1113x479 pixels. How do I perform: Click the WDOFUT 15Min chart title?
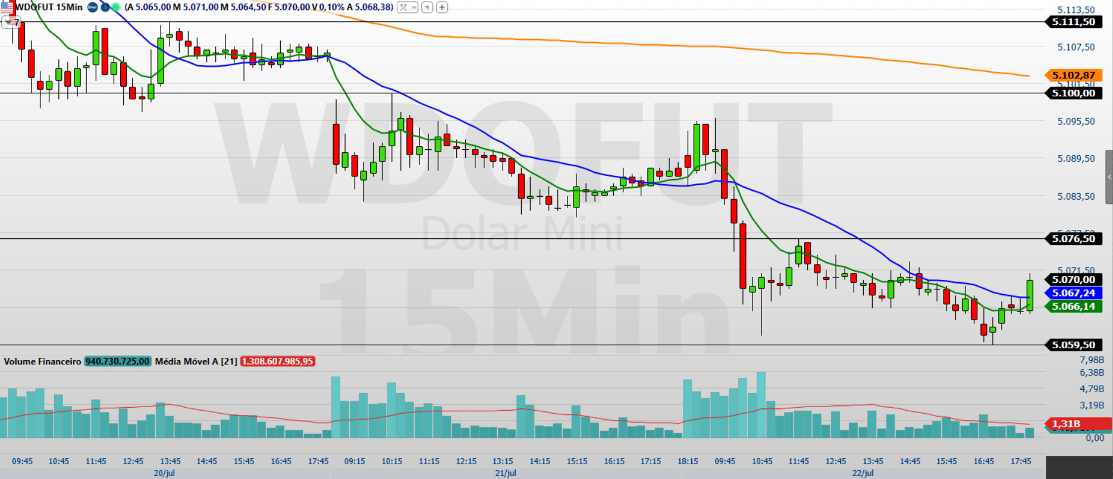click(x=49, y=7)
